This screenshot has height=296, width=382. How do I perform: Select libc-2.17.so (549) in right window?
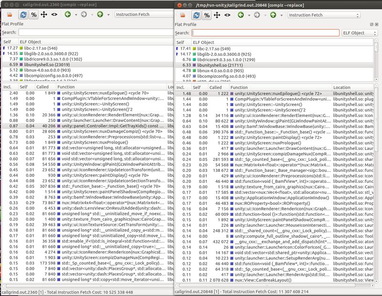coord(274,49)
